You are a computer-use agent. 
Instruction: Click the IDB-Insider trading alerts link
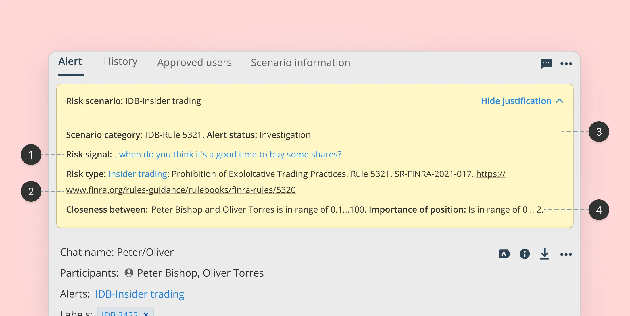[140, 294]
